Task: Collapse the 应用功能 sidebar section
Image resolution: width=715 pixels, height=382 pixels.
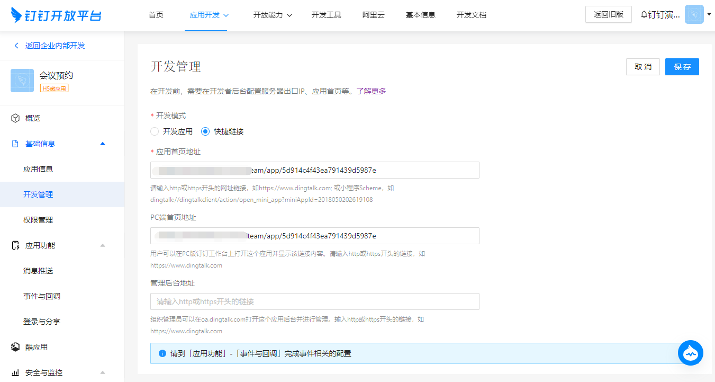Action: pyautogui.click(x=103, y=245)
